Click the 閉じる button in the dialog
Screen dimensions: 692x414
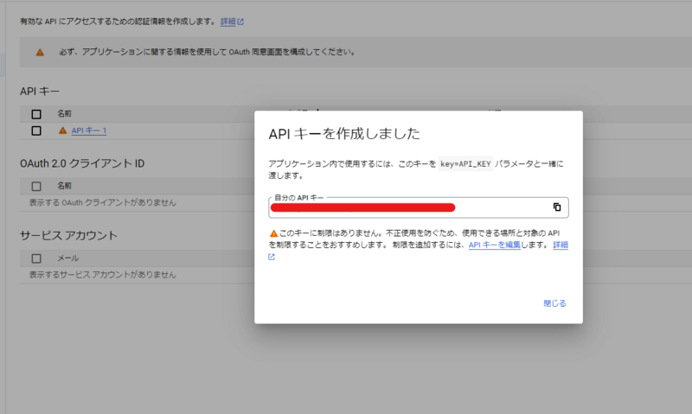pyautogui.click(x=554, y=303)
